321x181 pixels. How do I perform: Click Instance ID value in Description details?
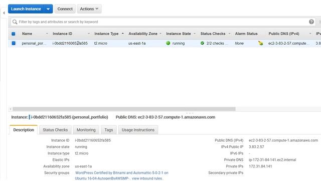click(93, 140)
